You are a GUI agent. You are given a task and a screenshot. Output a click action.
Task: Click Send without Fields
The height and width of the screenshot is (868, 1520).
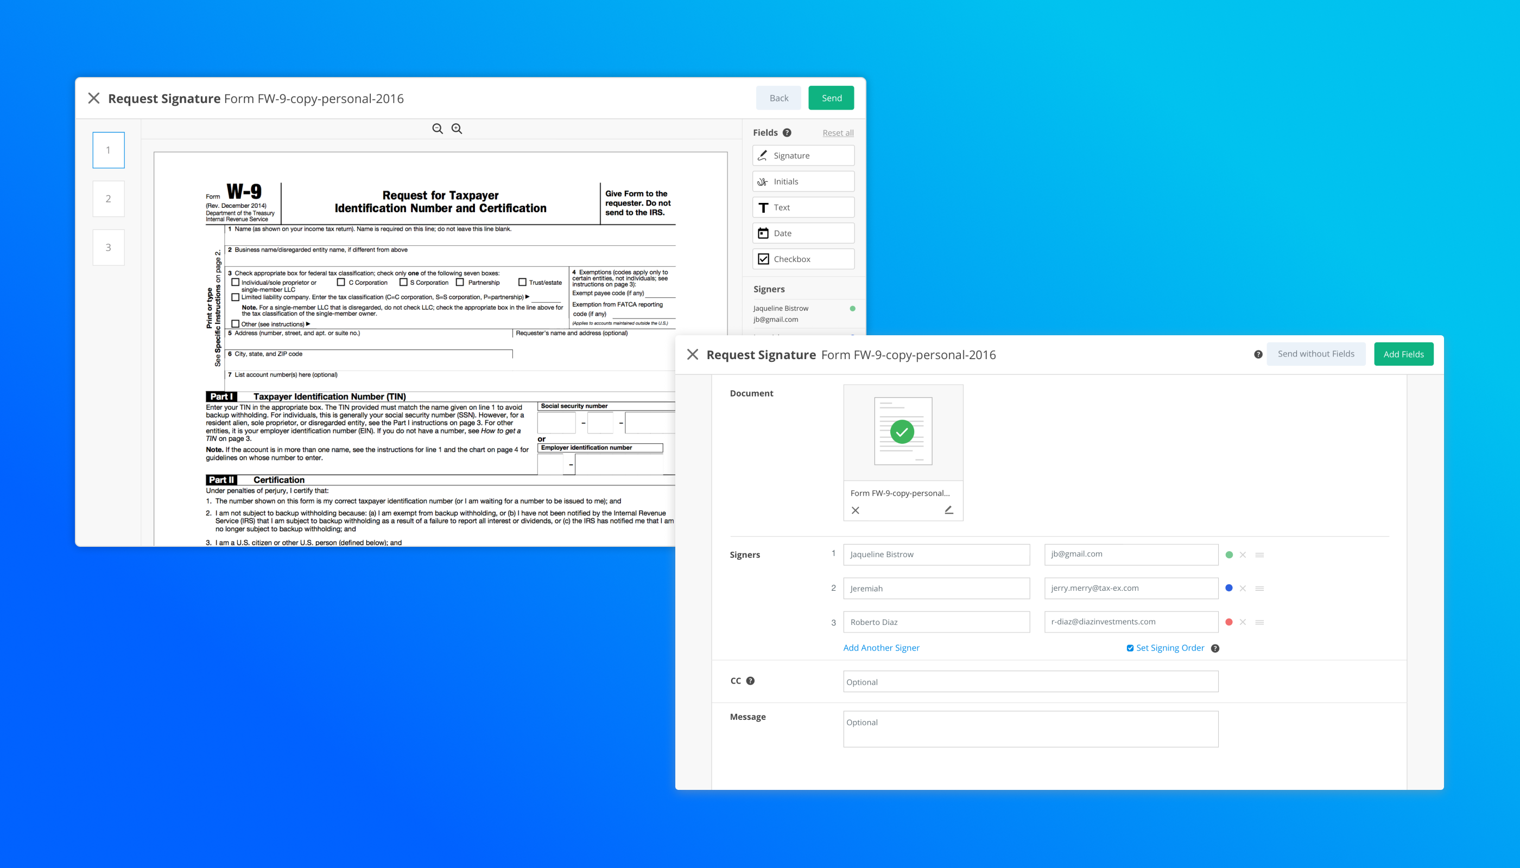pyautogui.click(x=1316, y=354)
